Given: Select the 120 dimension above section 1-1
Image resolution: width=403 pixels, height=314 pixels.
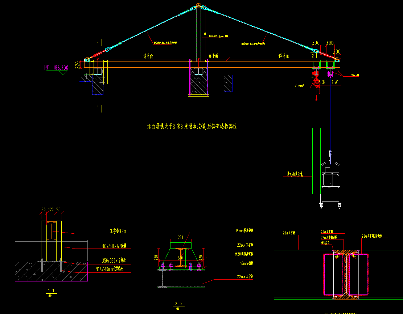Looking at the screenshot, I should (51, 209).
